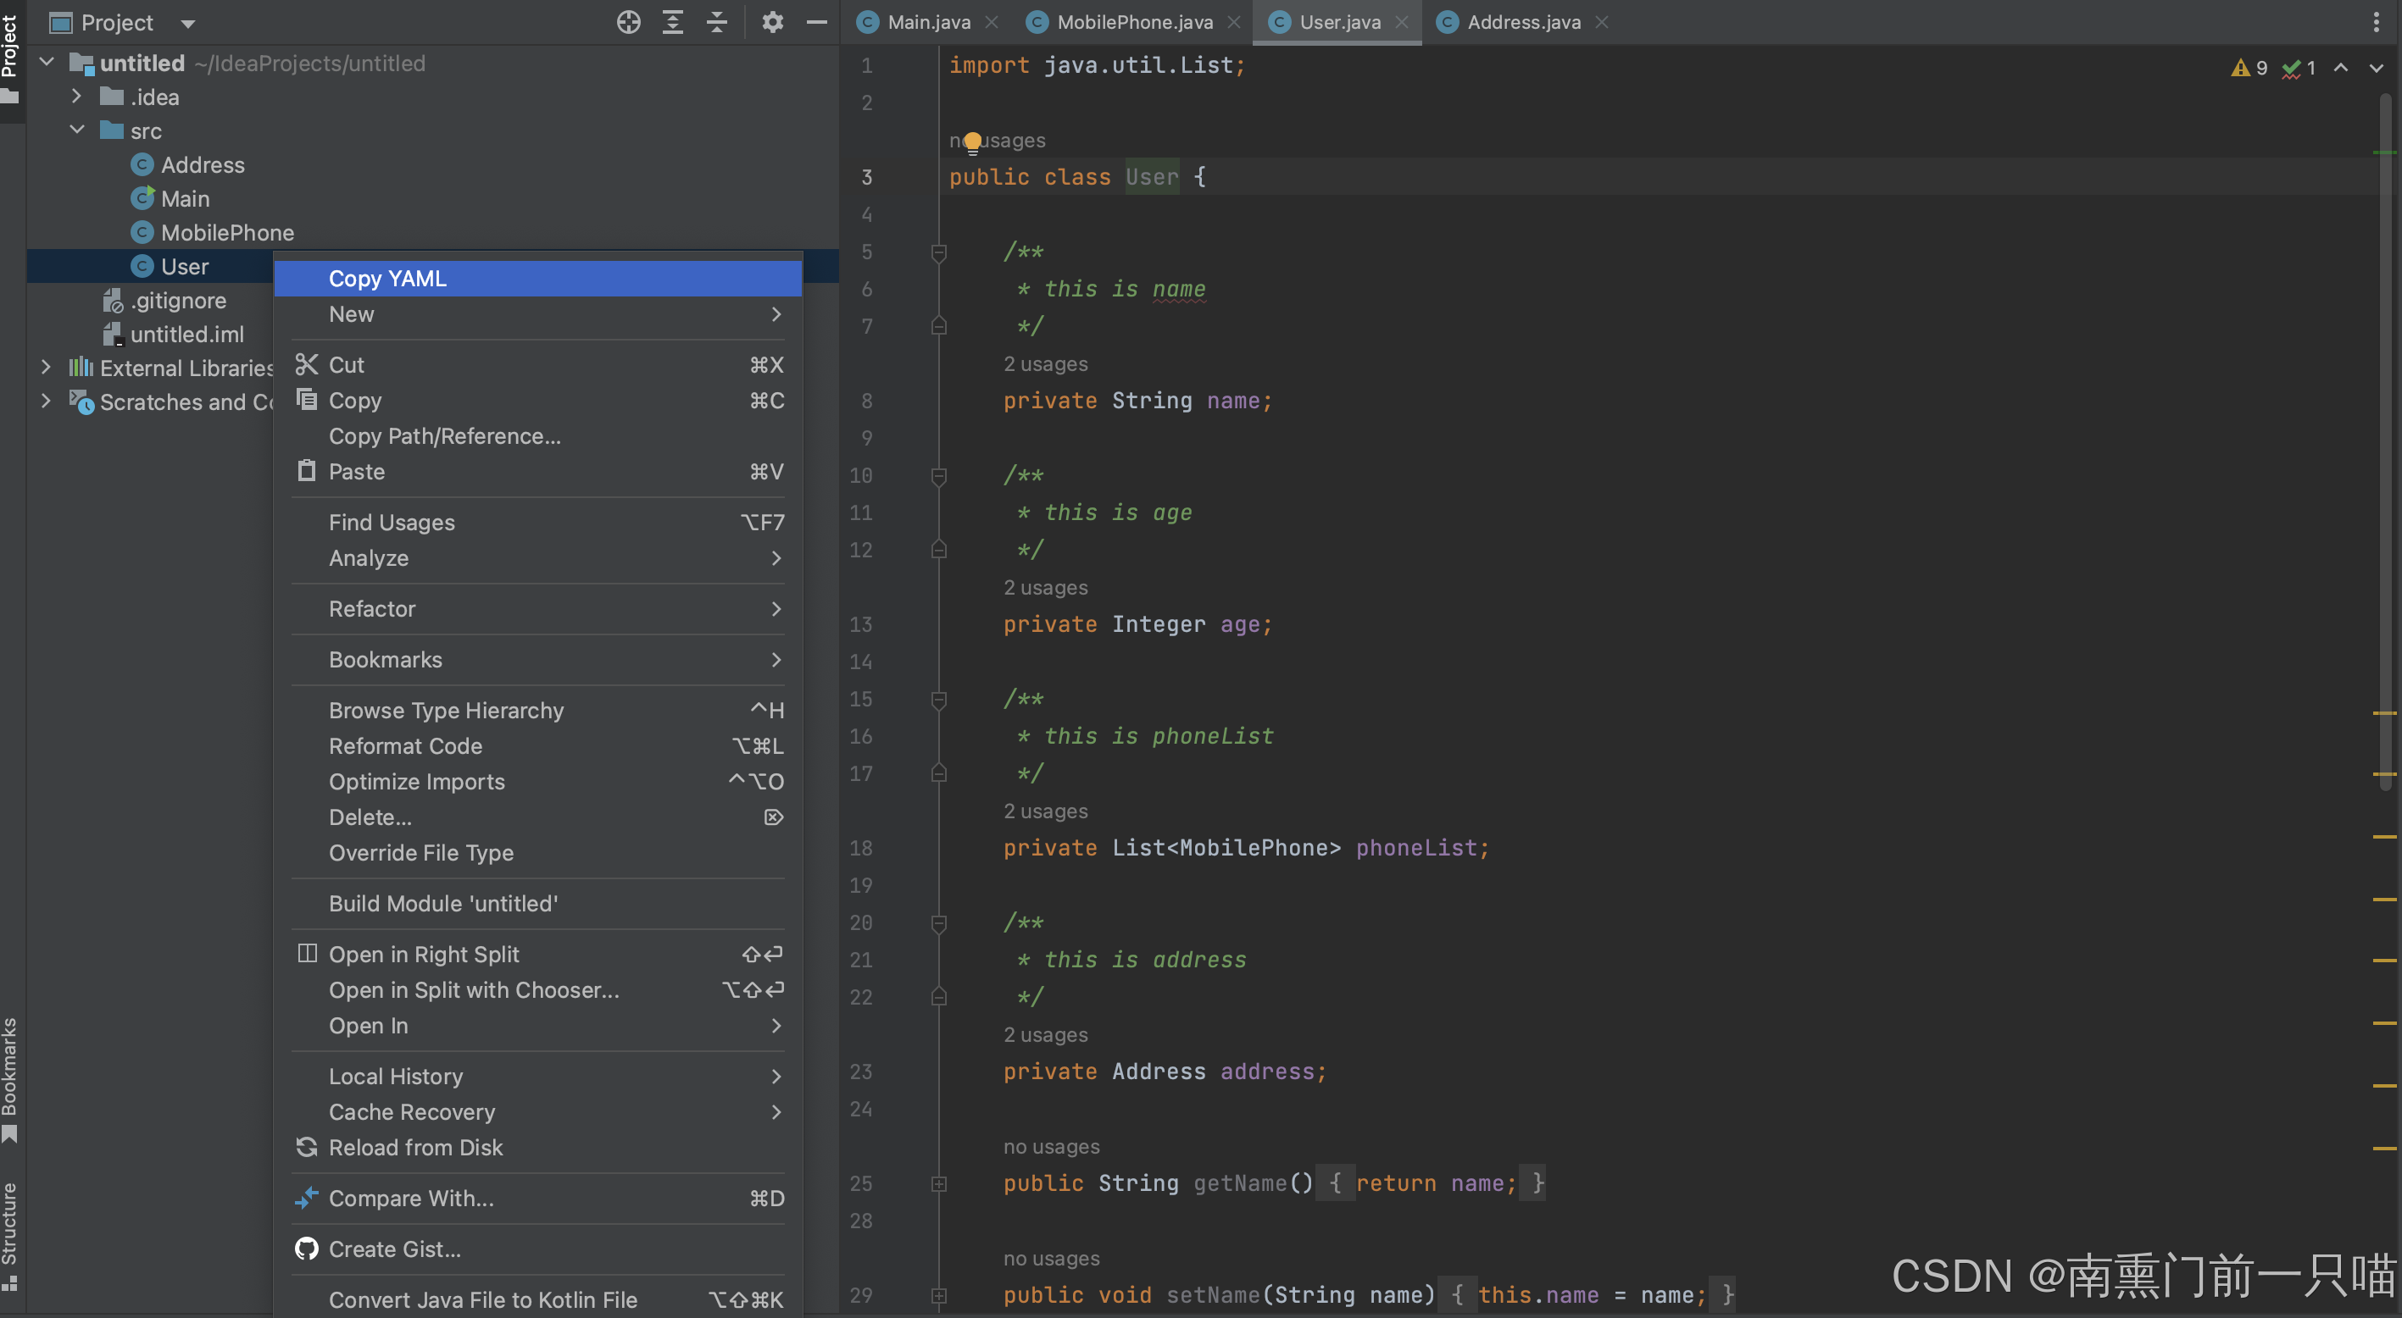Choose Paste in context menu
The height and width of the screenshot is (1318, 2402).
coord(538,471)
